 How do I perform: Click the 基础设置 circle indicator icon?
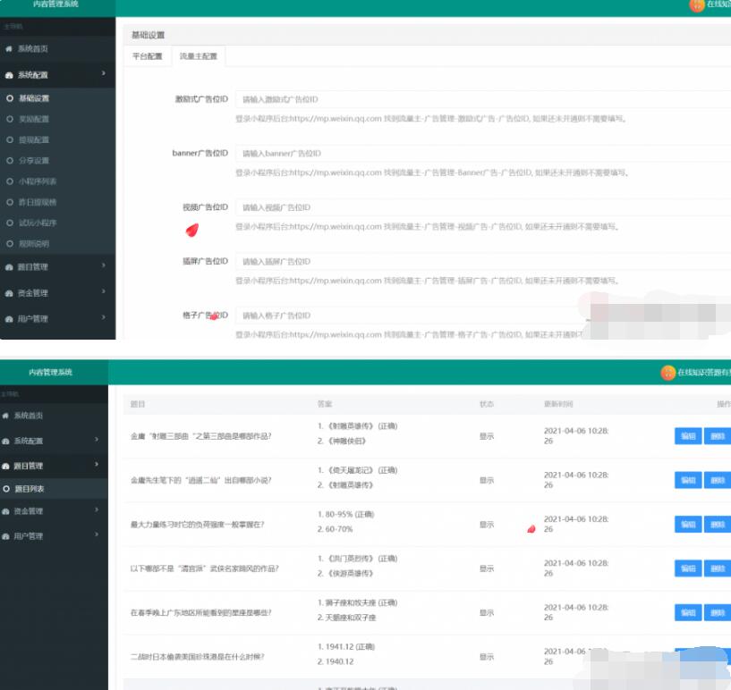(x=9, y=97)
